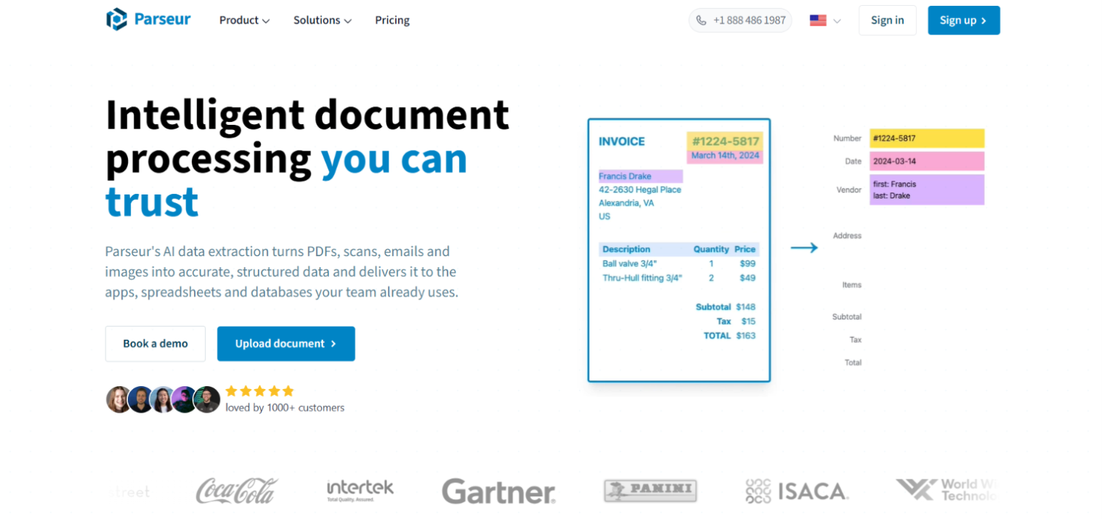Viewport: 1102px width, 519px height.
Task: Click the phone handset icon
Action: [701, 21]
